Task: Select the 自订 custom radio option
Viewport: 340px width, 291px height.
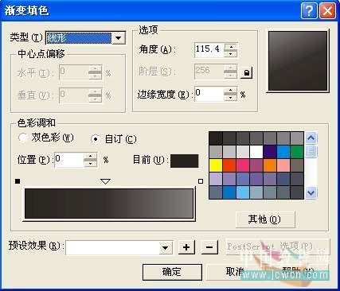Action: (96, 139)
